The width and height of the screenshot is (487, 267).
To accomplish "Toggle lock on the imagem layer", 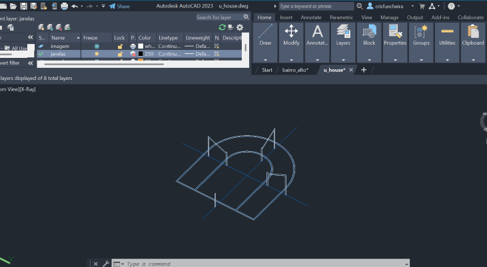I will click(x=120, y=46).
